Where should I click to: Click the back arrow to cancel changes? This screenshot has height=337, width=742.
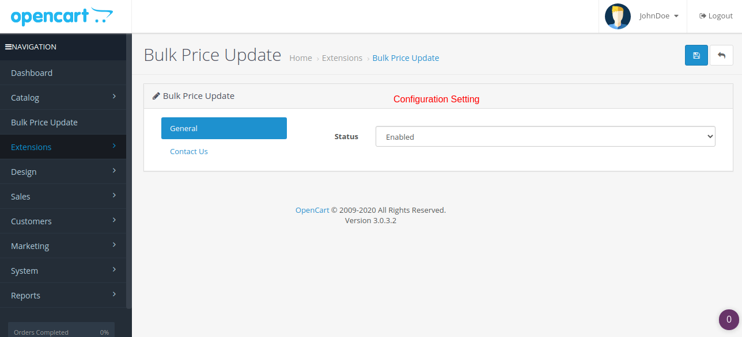tap(721, 55)
